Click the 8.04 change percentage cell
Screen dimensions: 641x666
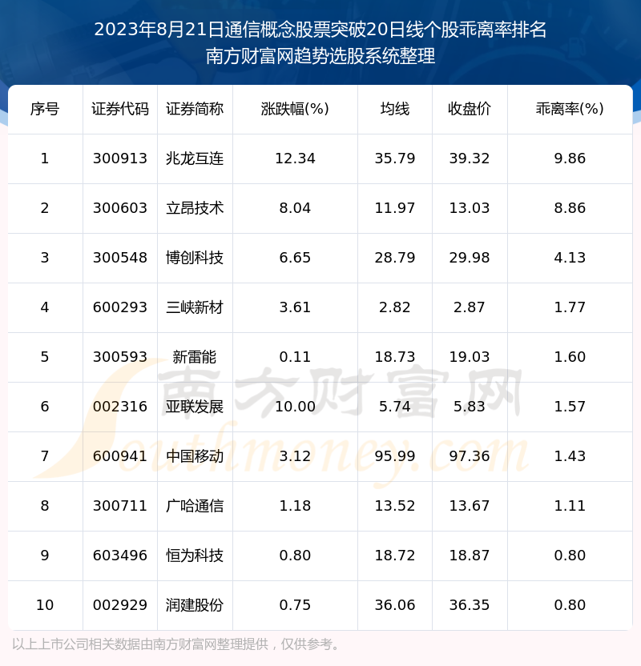[295, 208]
